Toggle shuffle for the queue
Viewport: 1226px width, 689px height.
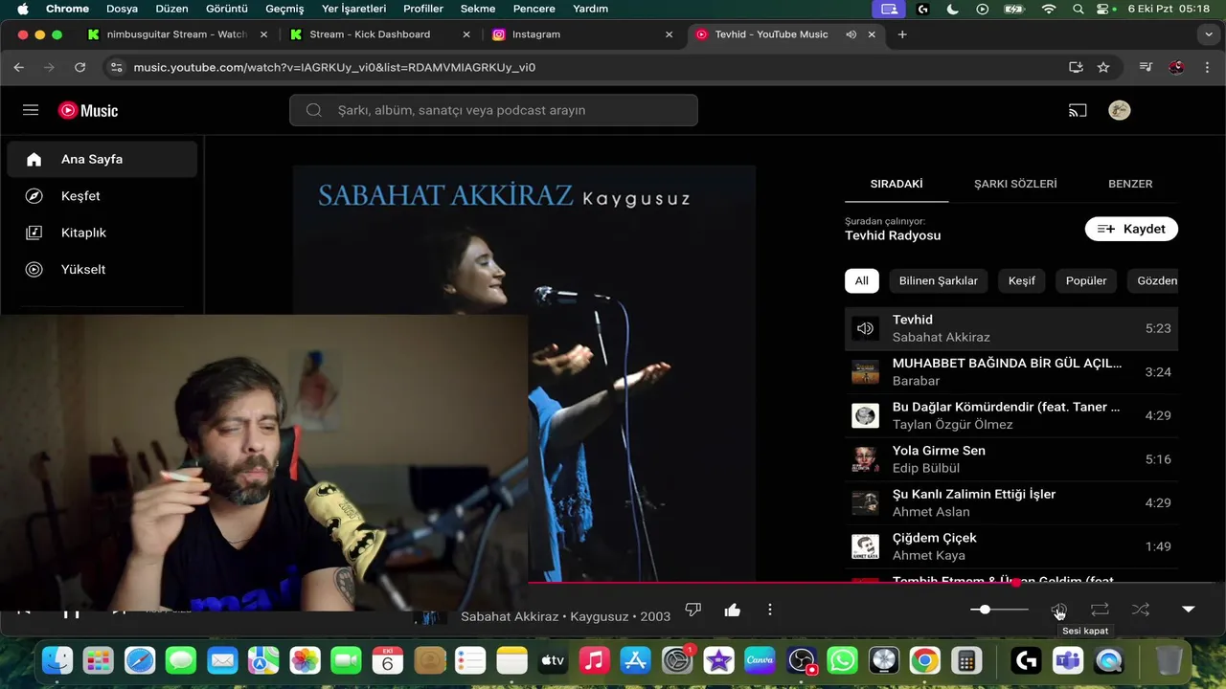[1141, 610]
